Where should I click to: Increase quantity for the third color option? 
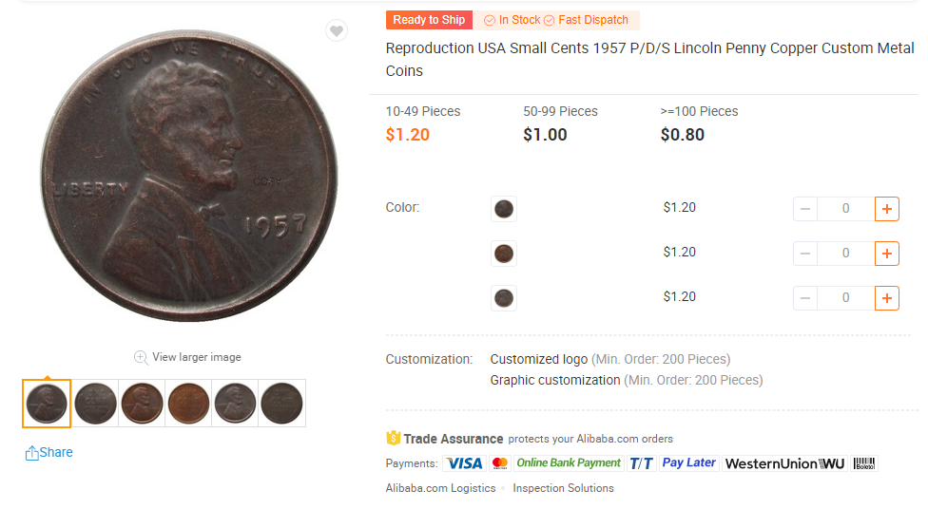click(886, 298)
